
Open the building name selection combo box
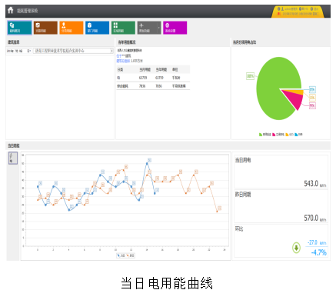[x=73, y=51]
